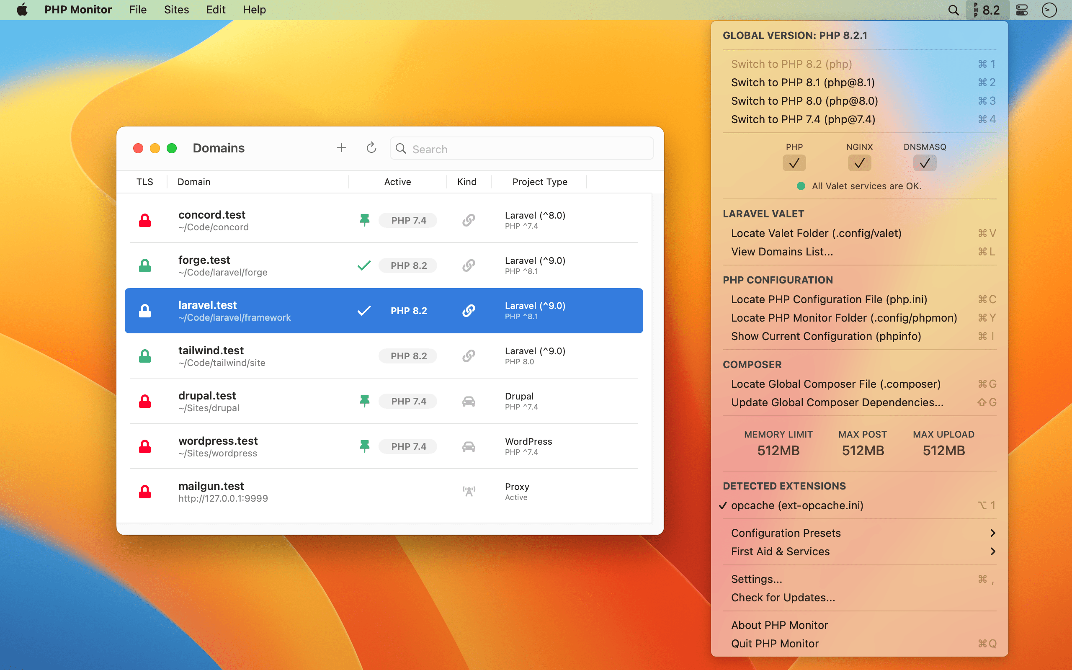Click the Search field in Domains window
Viewport: 1072px width, 670px height.
click(x=521, y=149)
